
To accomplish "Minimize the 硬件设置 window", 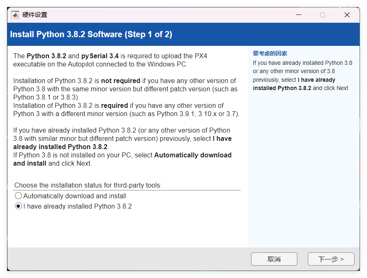I will tap(298, 15).
